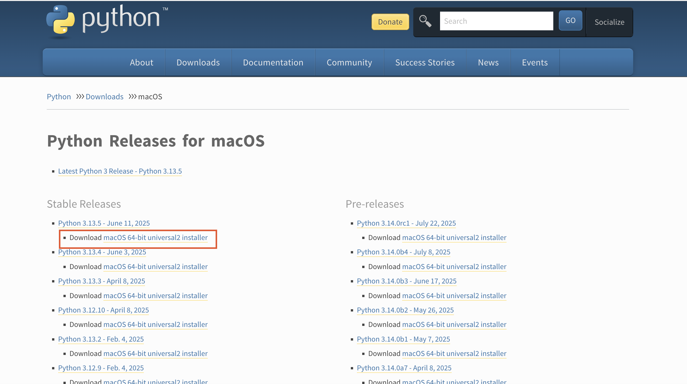Download Python 3.13.5 universal2 installer
The image size is (687, 384).
pyautogui.click(x=155, y=237)
